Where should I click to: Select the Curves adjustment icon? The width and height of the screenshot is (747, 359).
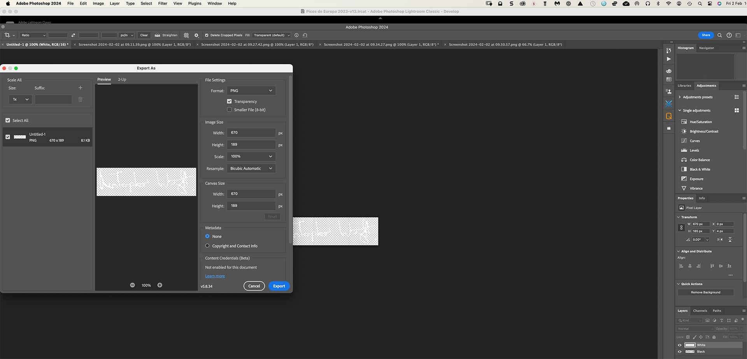click(x=684, y=141)
